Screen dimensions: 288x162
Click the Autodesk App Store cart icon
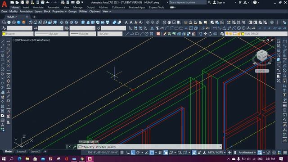pyautogui.click(x=240, y=2)
